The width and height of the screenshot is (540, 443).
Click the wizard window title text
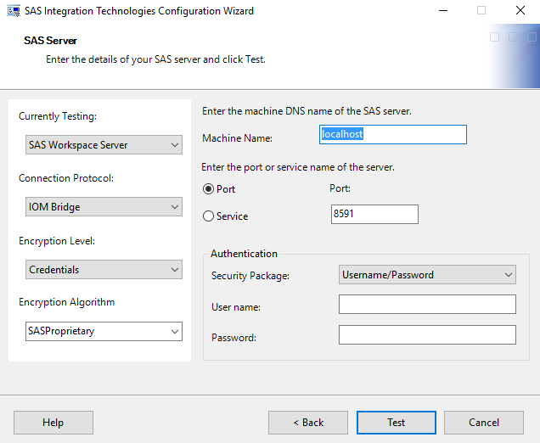click(139, 11)
